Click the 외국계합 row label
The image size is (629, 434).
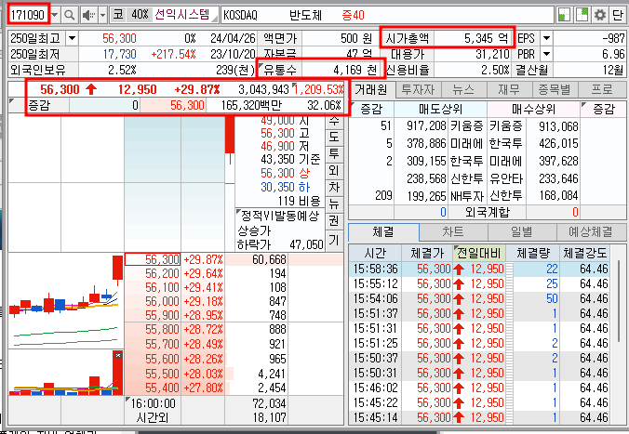[487, 212]
